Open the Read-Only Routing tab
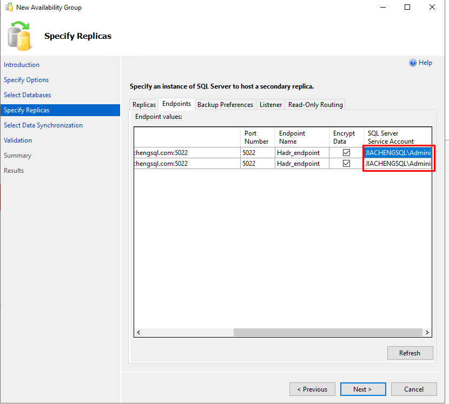The image size is (449, 404). coord(315,105)
